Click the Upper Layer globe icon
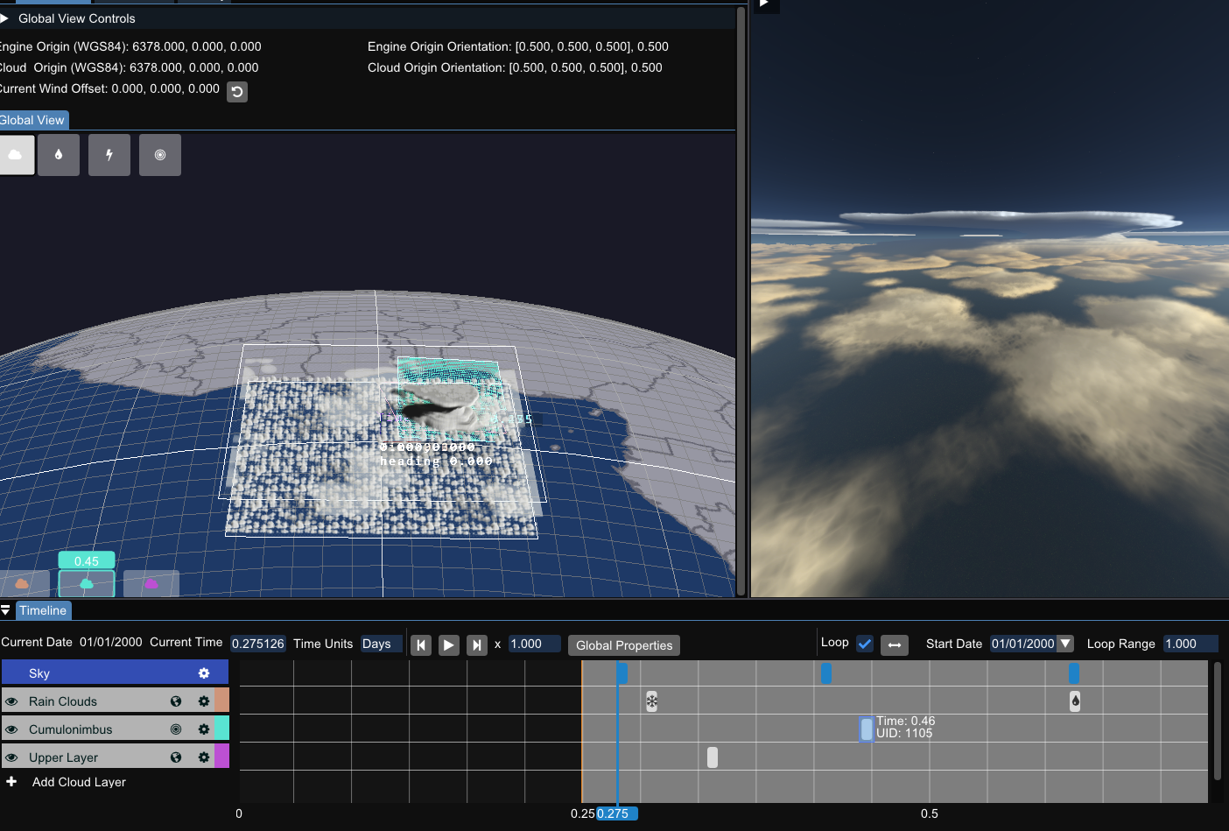This screenshot has height=831, width=1229. coord(176,757)
